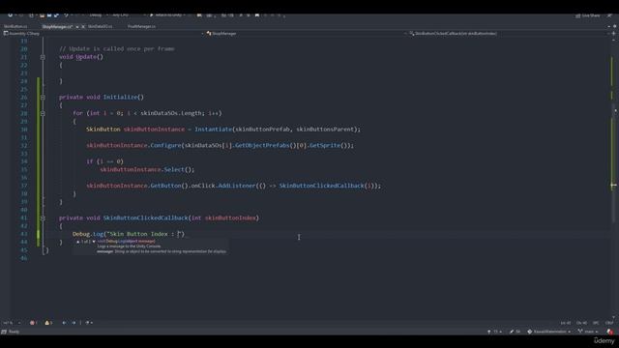Click the line number indicator in status bar

(565, 323)
